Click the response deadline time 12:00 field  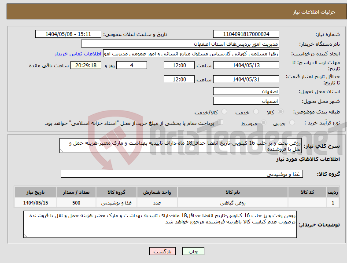(179, 65)
